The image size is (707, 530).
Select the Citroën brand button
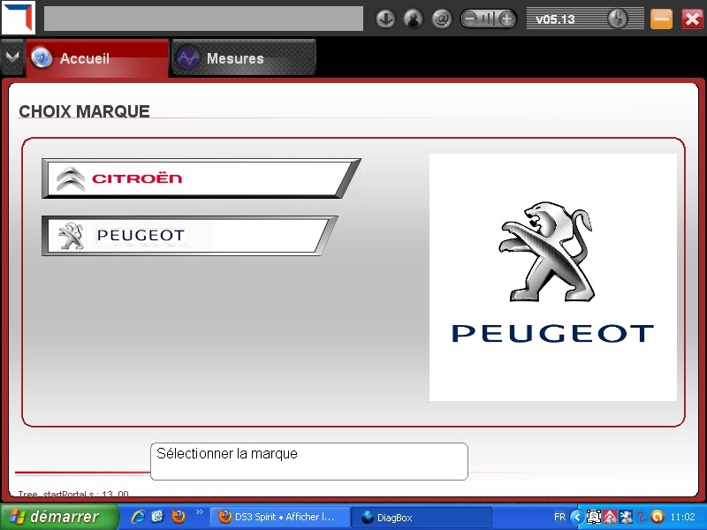(201, 178)
